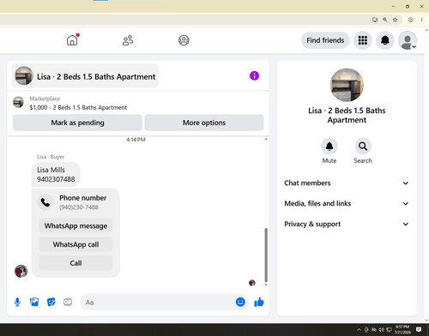429x336 pixels.
Task: Open the browser profile icon
Action: click(411, 20)
